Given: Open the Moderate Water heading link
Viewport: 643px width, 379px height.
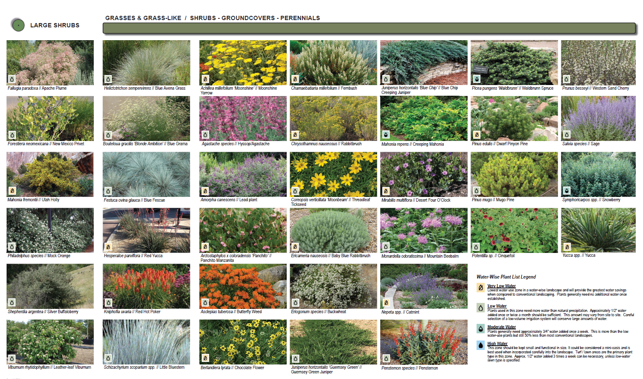Looking at the screenshot, I should click(x=501, y=327).
